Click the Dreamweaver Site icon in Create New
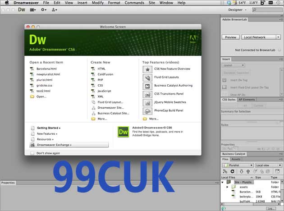This screenshot has height=211, width=284. (x=93, y=108)
